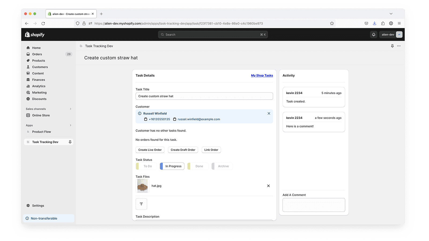Set task status to Done
429x241 pixels.
(199, 166)
